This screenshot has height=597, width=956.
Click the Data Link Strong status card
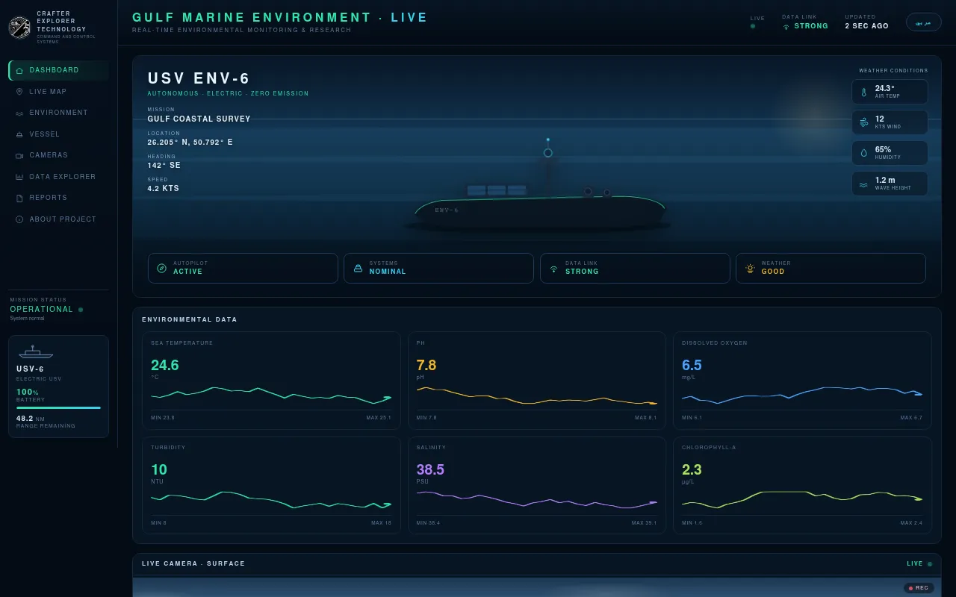point(635,269)
